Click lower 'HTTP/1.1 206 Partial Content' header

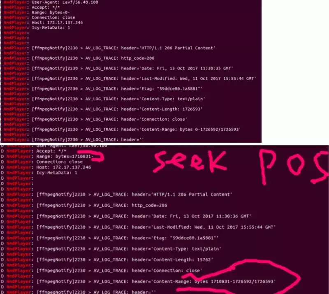[x=192, y=194]
